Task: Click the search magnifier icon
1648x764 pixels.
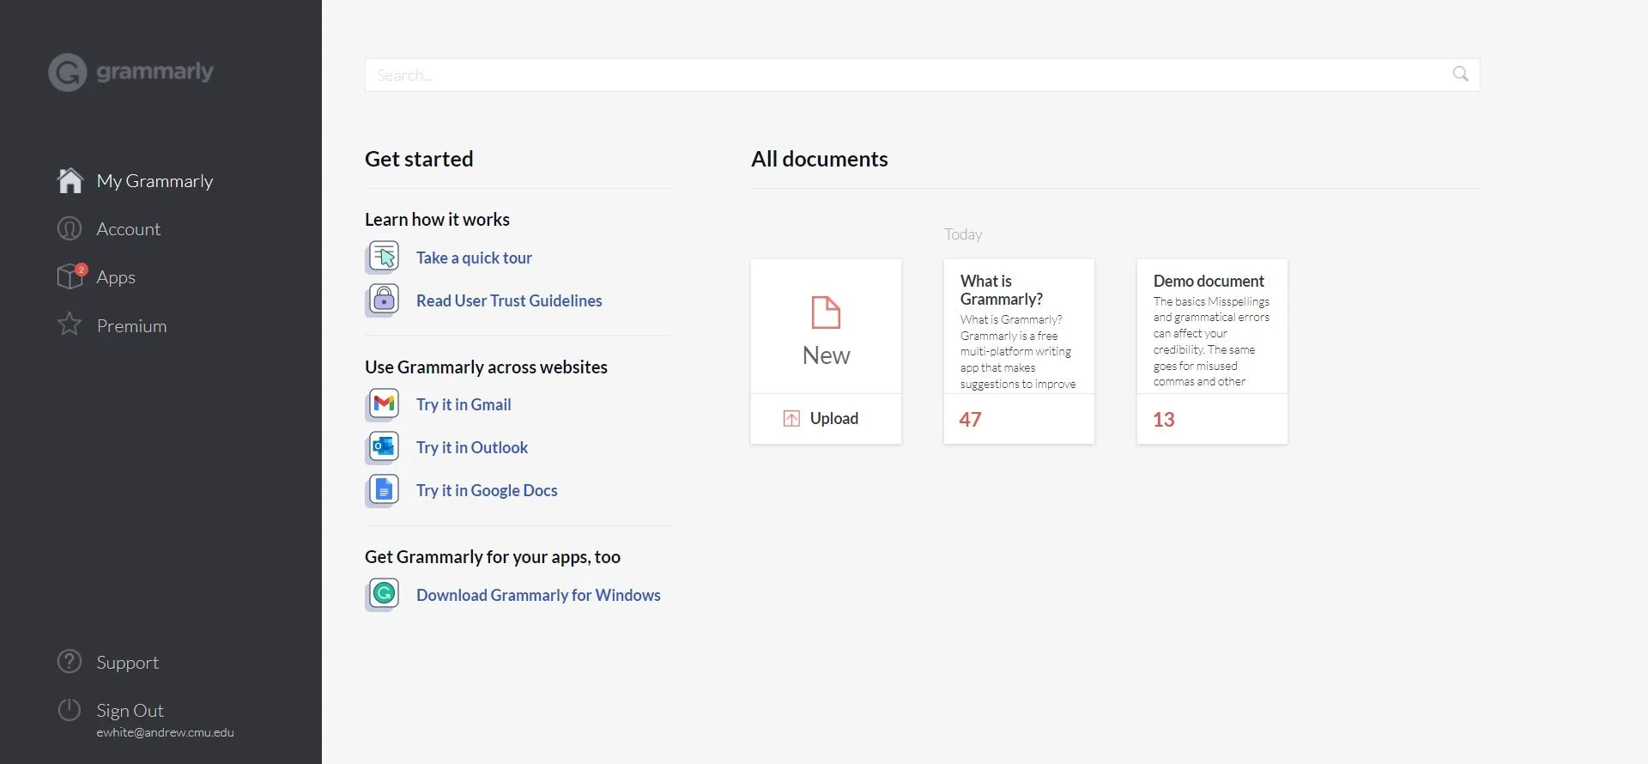Action: [x=1460, y=75]
